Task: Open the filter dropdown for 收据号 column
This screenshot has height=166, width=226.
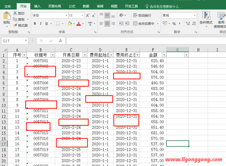Action: [x=53, y=55]
